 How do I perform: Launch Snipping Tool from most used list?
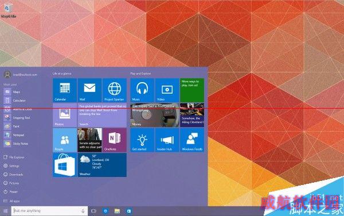[17, 118]
